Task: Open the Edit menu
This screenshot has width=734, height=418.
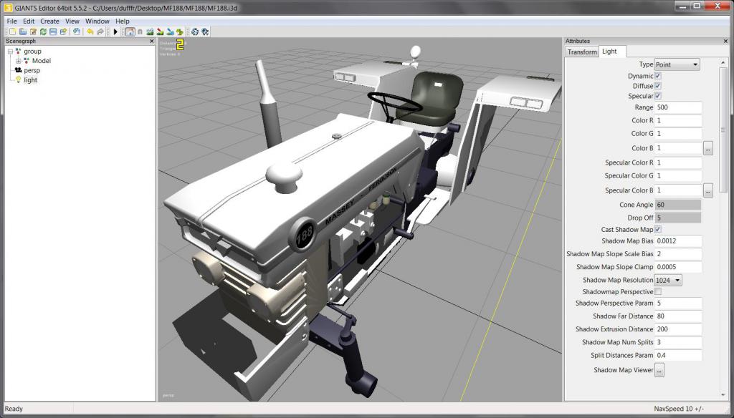Action: pyautogui.click(x=29, y=21)
